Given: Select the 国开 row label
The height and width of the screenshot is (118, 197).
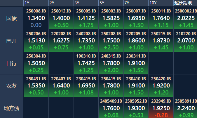Looking at the screenshot, I should pyautogui.click(x=12, y=40).
